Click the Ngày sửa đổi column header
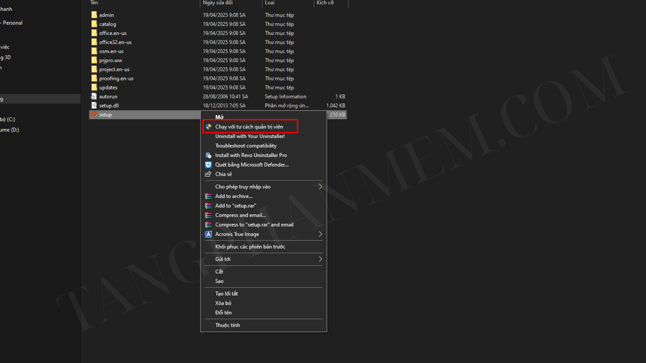The width and height of the screenshot is (646, 363). pyautogui.click(x=218, y=3)
